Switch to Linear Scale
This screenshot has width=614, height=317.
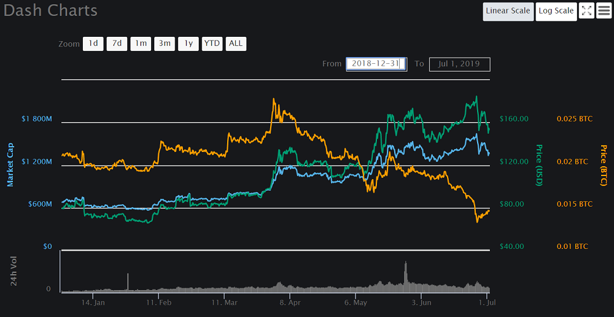coord(508,11)
